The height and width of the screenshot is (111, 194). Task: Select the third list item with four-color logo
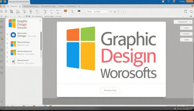[24, 53]
